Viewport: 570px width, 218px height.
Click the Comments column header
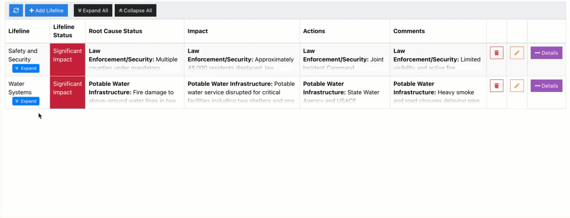coord(409,31)
